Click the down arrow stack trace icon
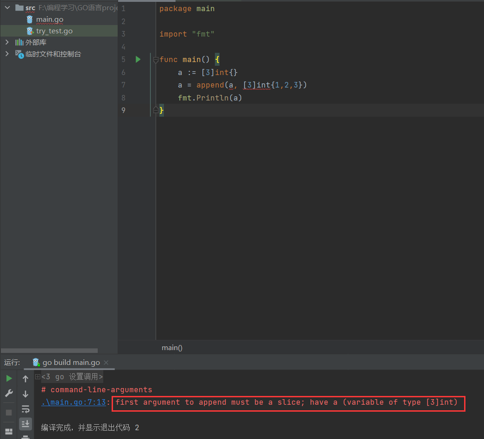Image resolution: width=484 pixels, height=439 pixels. tap(25, 394)
